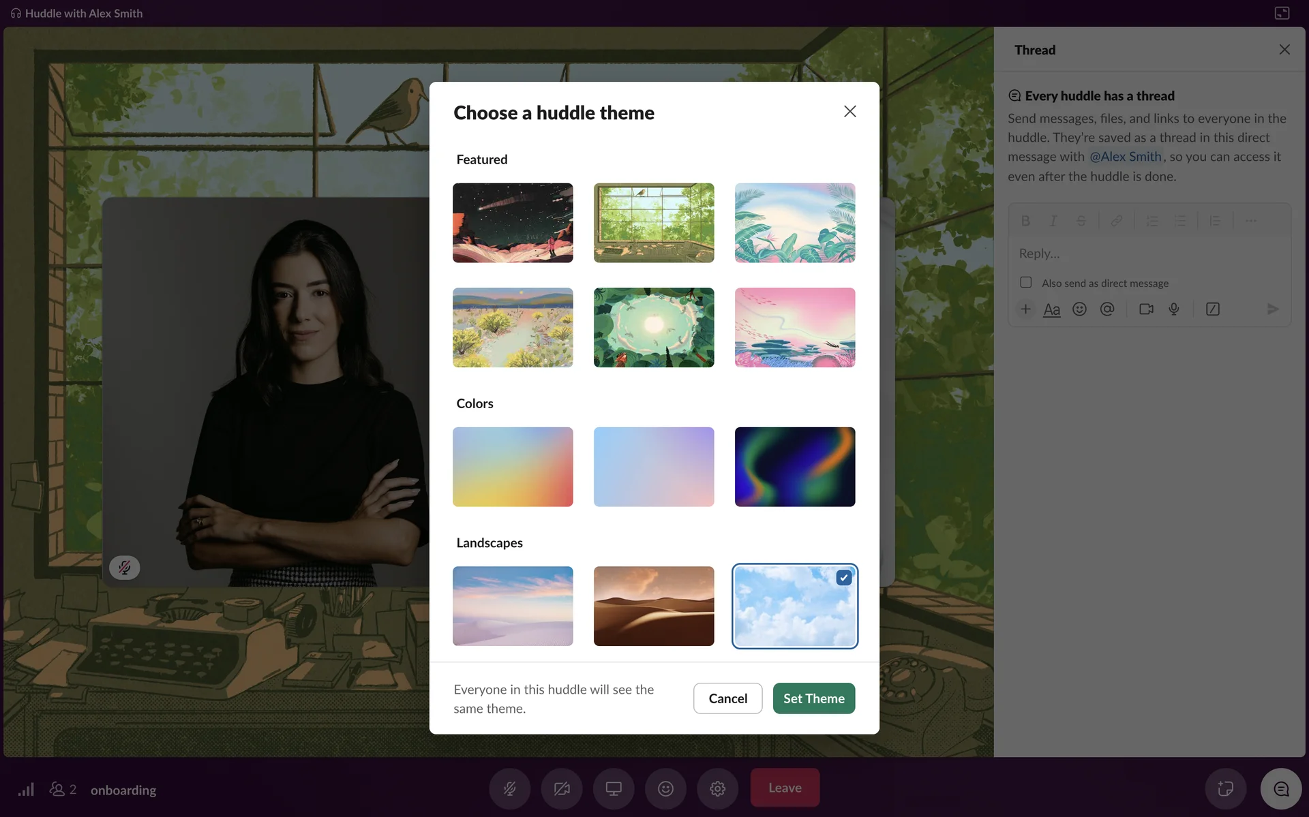Share screen with the monitor icon

pos(614,788)
